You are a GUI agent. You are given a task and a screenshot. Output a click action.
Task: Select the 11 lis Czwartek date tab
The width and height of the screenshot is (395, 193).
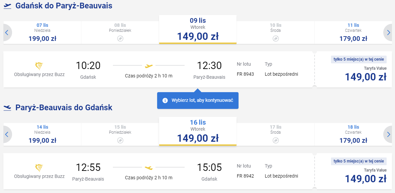(353, 33)
